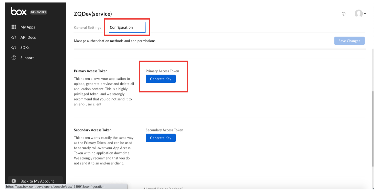381x193 pixels.
Task: Generate the Primary Access Token key
Action: click(x=161, y=79)
